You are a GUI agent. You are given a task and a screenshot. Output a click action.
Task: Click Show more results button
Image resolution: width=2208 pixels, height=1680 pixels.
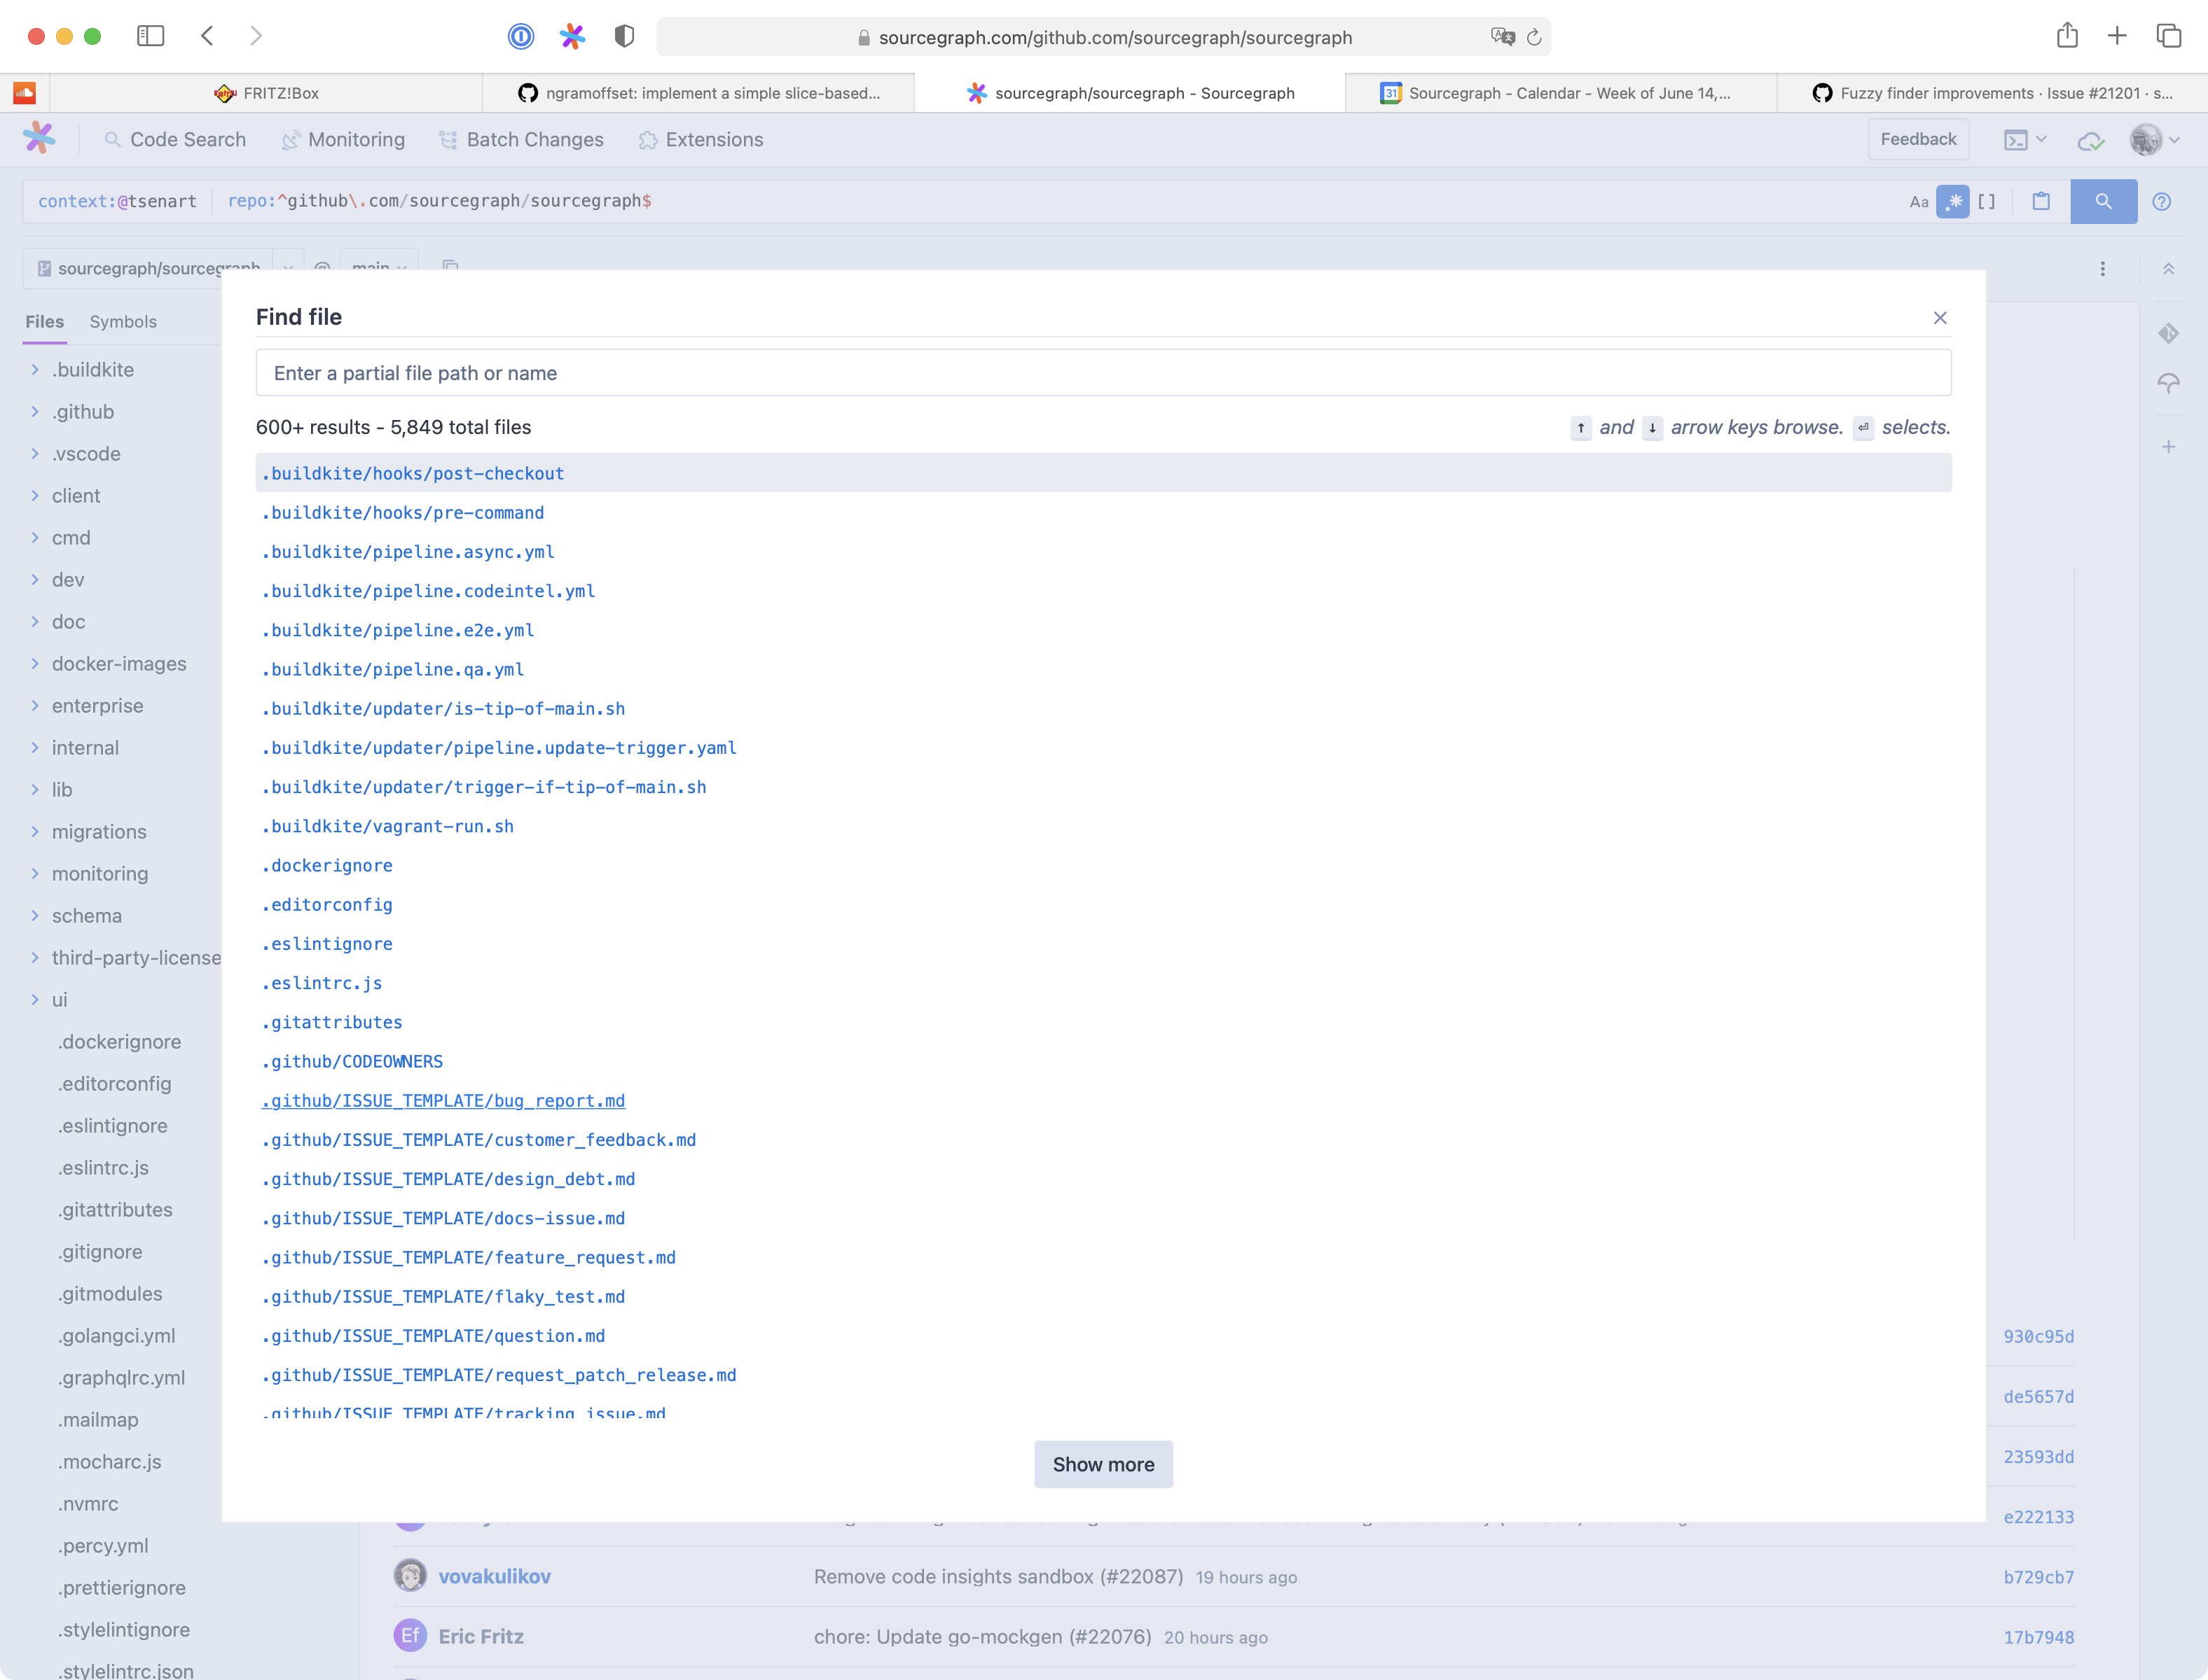[1103, 1464]
